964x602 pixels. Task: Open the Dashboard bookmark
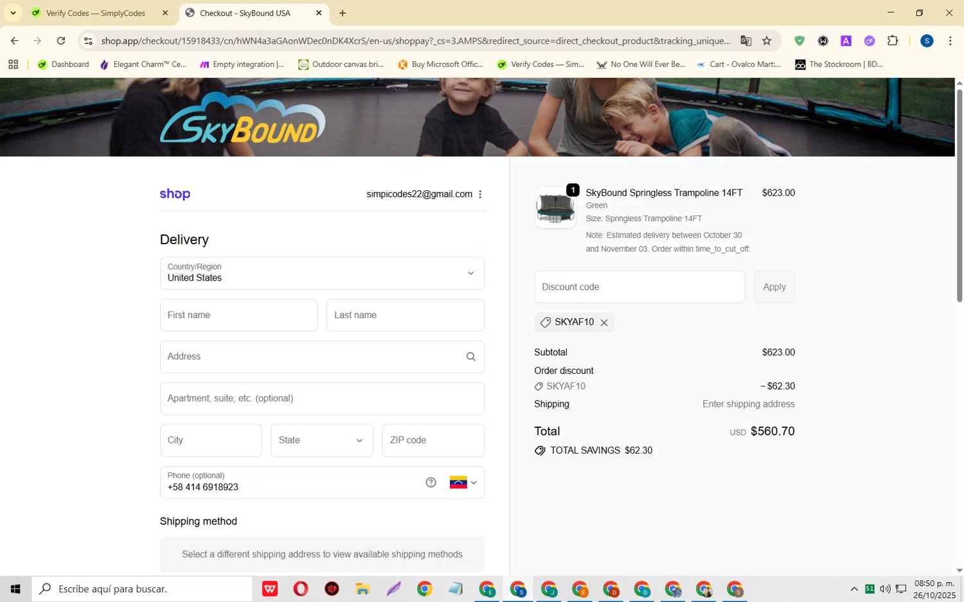[63, 64]
